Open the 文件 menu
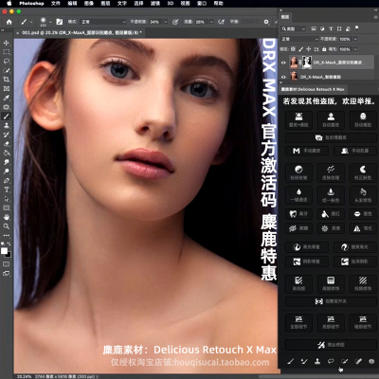The image size is (379, 379). tap(56, 4)
